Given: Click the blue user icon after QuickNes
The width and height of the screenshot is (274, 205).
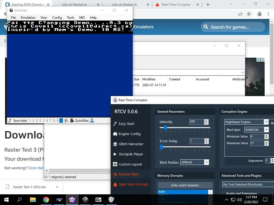Looking at the screenshot, I should pos(92,120).
